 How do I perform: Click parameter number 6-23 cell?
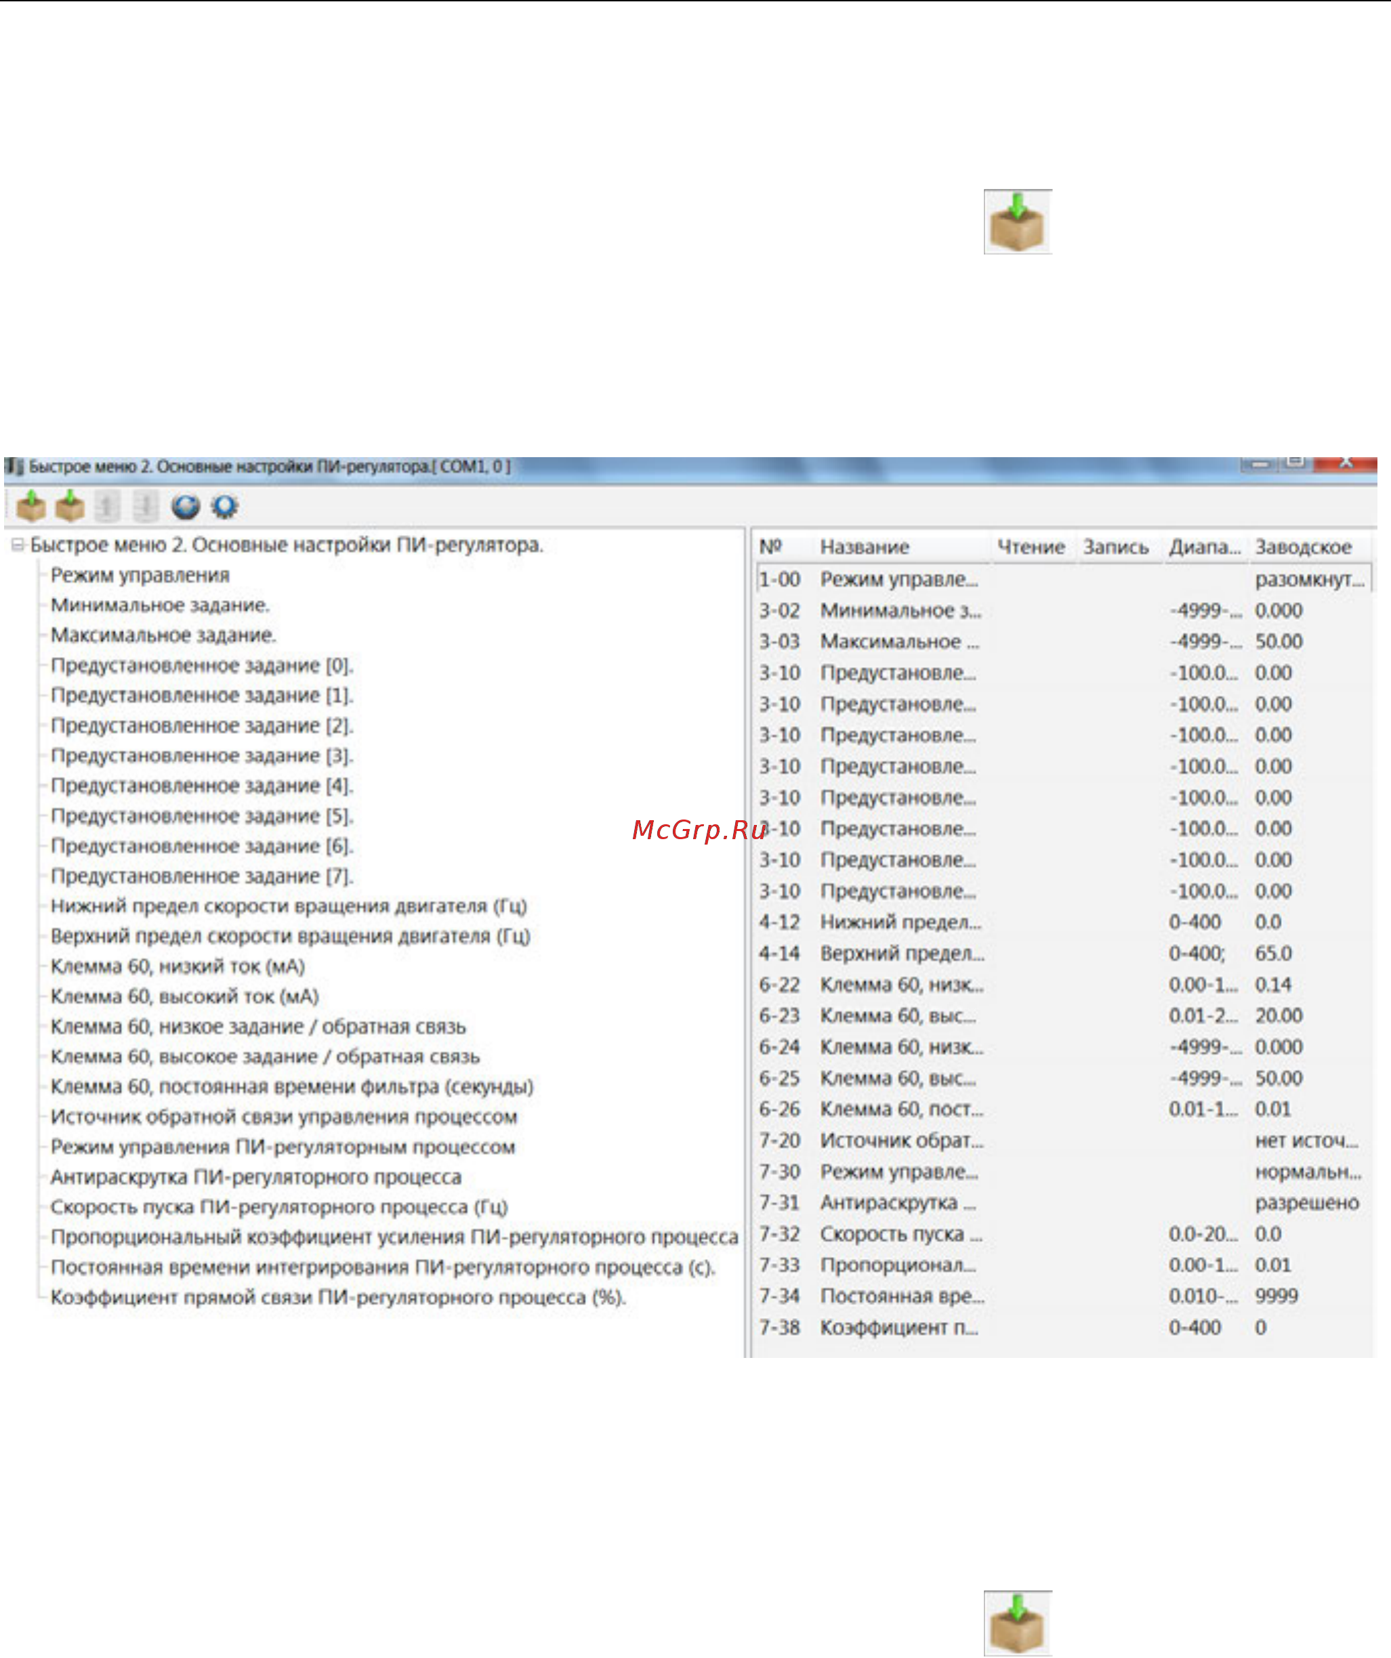coord(780,1015)
